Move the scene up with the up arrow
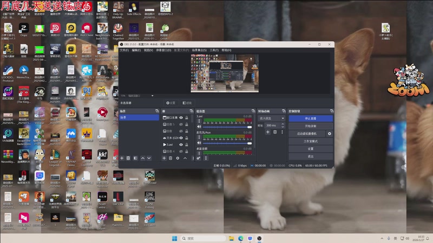This screenshot has width=433, height=243. click(143, 158)
